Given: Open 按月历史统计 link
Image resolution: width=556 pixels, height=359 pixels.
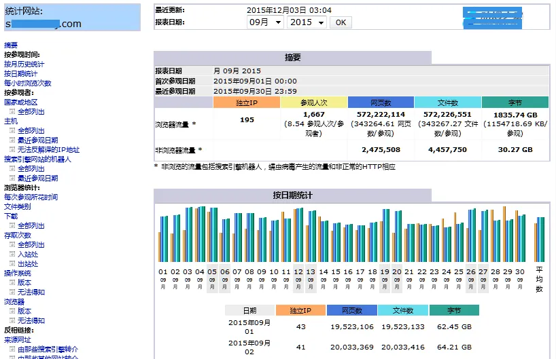Looking at the screenshot, I should tap(24, 64).
